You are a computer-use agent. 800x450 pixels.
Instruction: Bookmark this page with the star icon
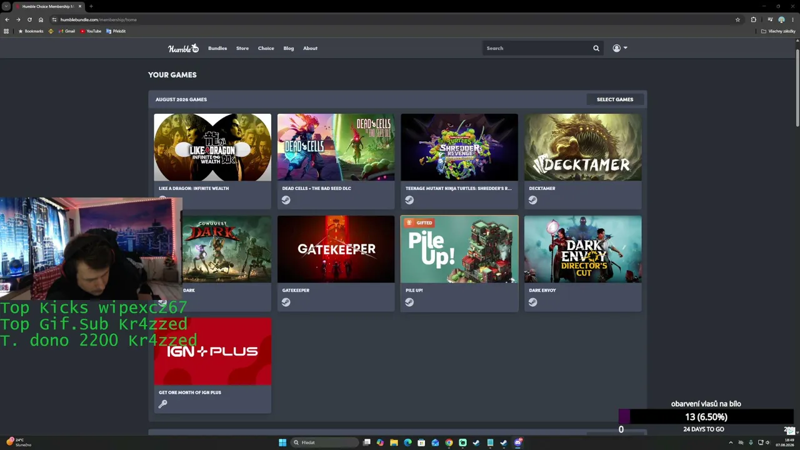pyautogui.click(x=737, y=19)
